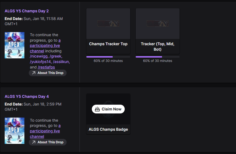Click the Champs Tracker Top reward name

pos(108,44)
